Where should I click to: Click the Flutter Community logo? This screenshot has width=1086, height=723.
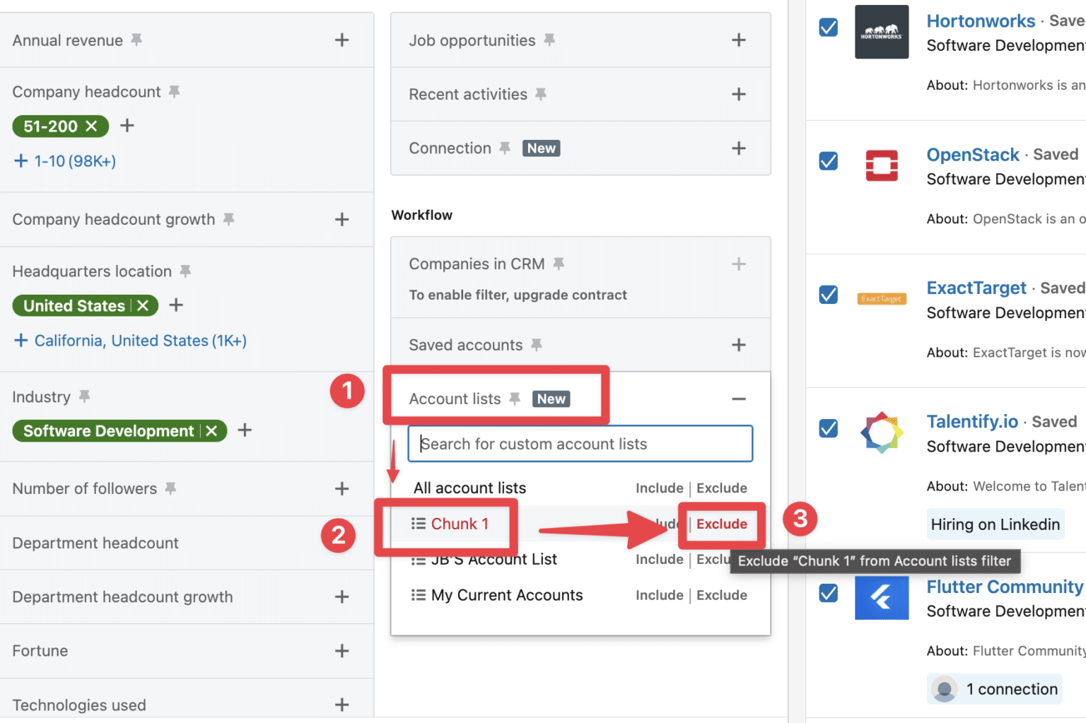coord(882,598)
